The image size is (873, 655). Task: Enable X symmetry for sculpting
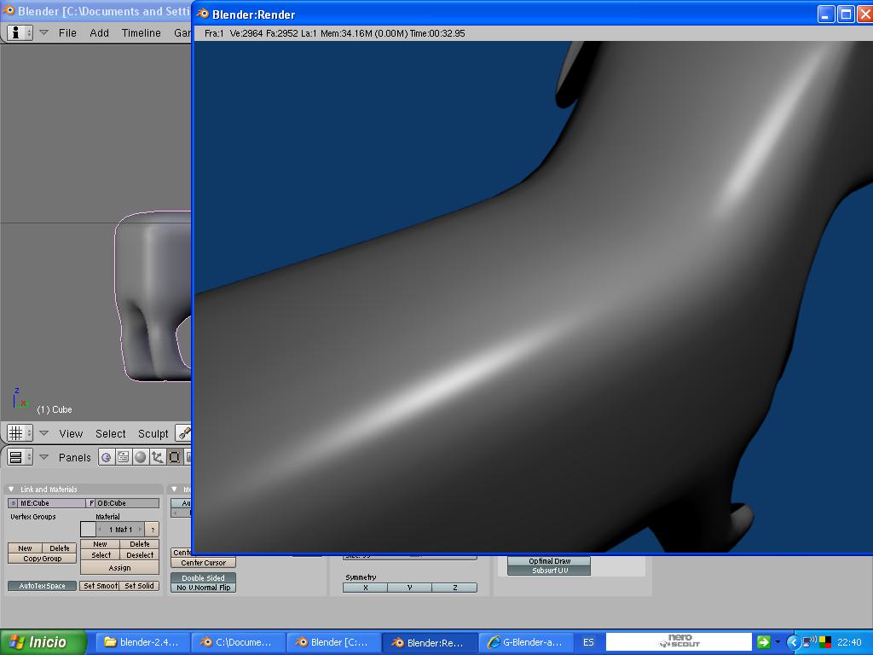pyautogui.click(x=366, y=588)
